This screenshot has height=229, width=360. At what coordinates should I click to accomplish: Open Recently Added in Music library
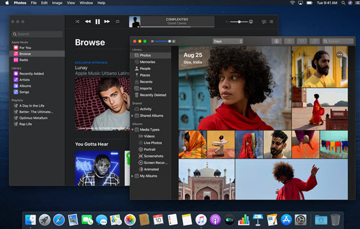(x=37, y=74)
